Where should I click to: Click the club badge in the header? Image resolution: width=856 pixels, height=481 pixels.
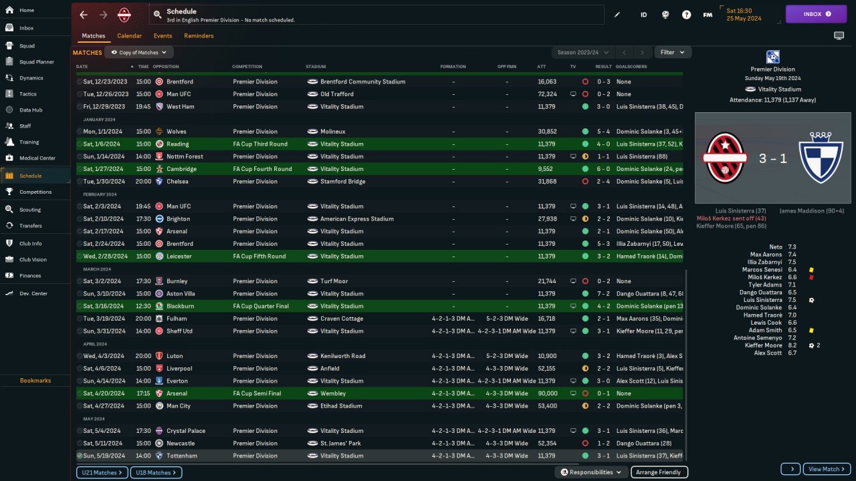tap(124, 15)
